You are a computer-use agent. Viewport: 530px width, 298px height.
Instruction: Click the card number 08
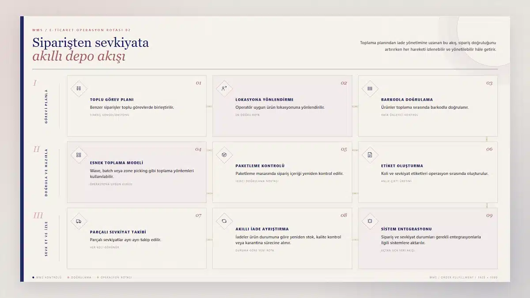[344, 215]
